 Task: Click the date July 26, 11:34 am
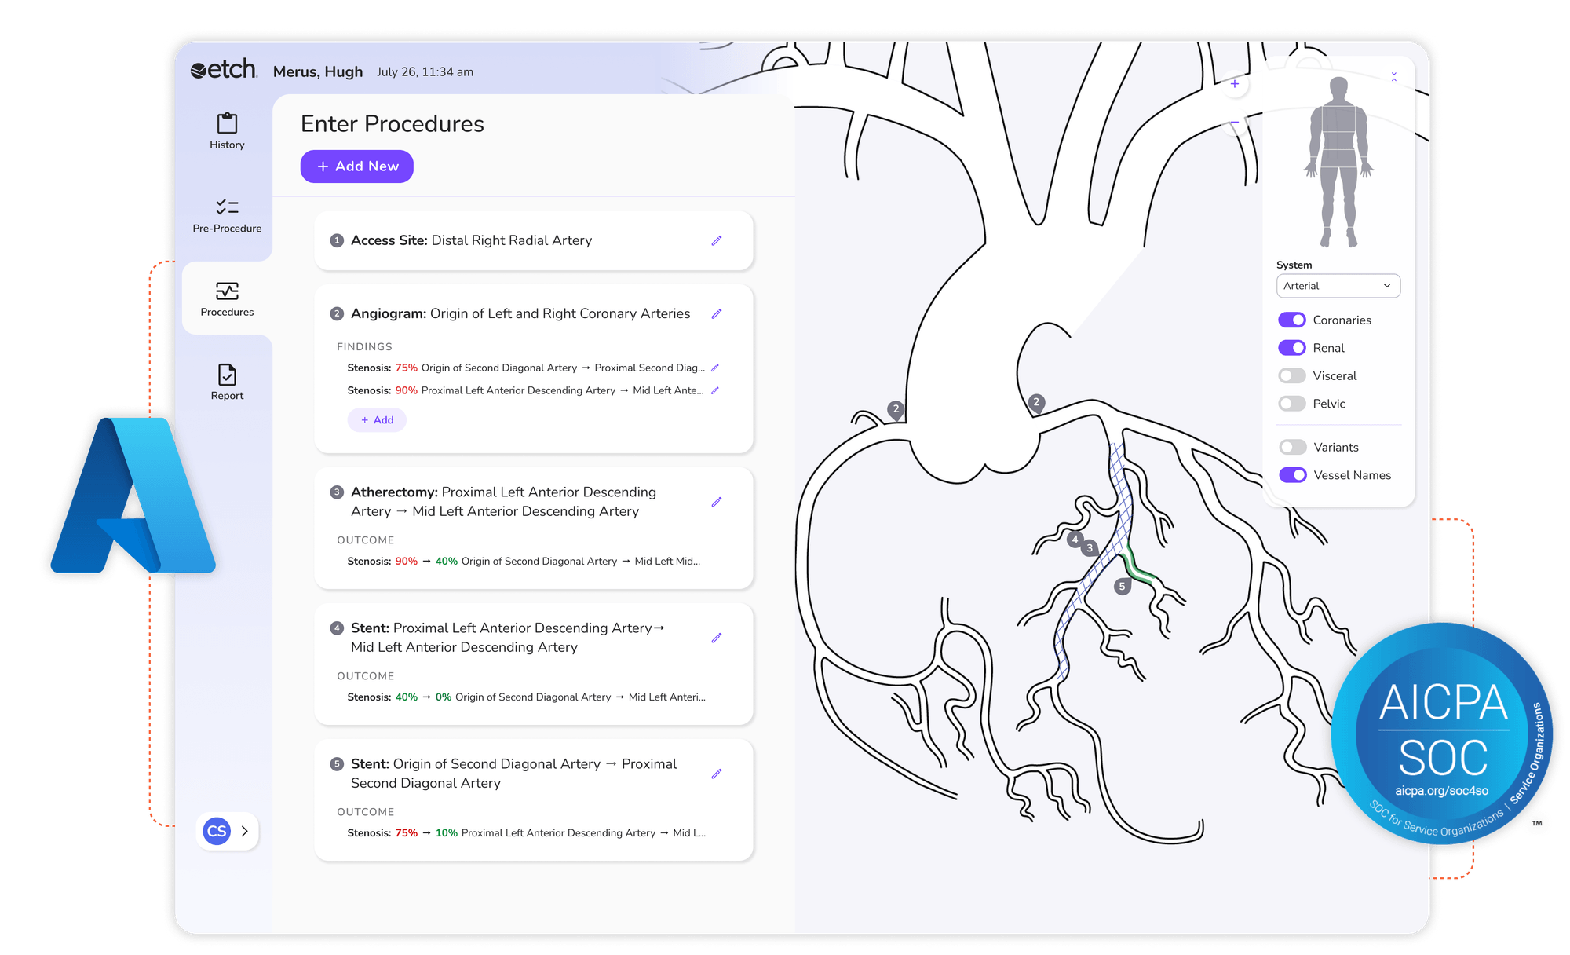[425, 71]
